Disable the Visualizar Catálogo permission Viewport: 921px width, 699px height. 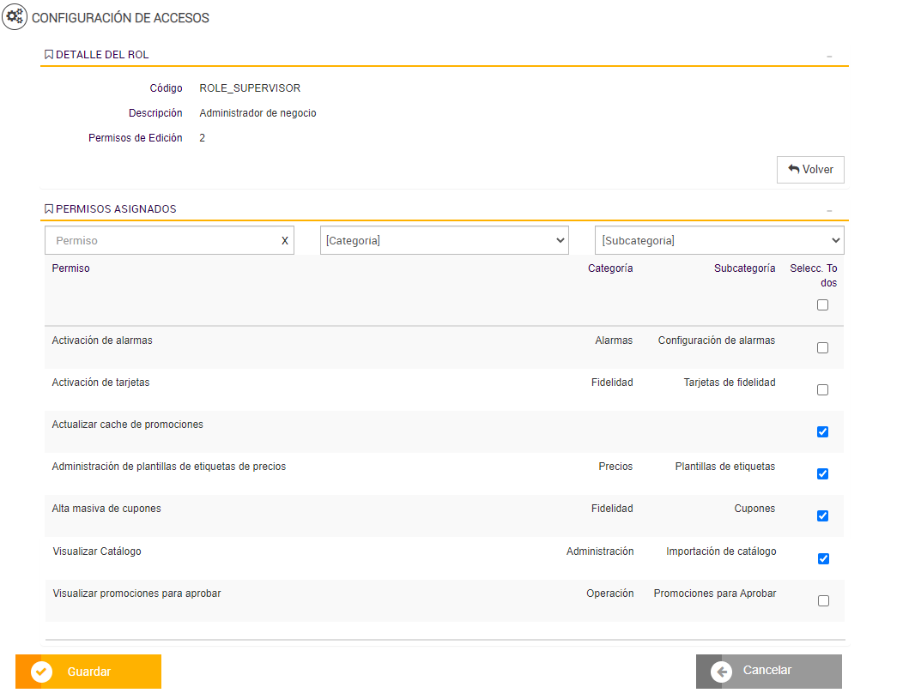pos(824,559)
